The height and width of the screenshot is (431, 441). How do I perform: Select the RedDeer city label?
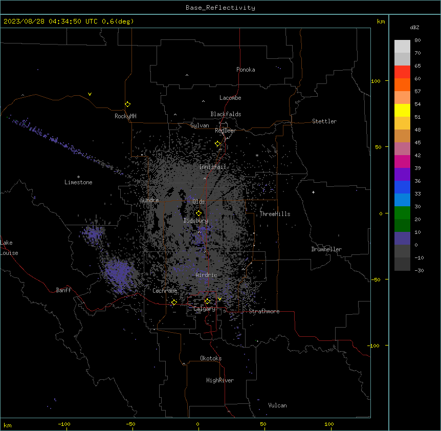click(225, 131)
